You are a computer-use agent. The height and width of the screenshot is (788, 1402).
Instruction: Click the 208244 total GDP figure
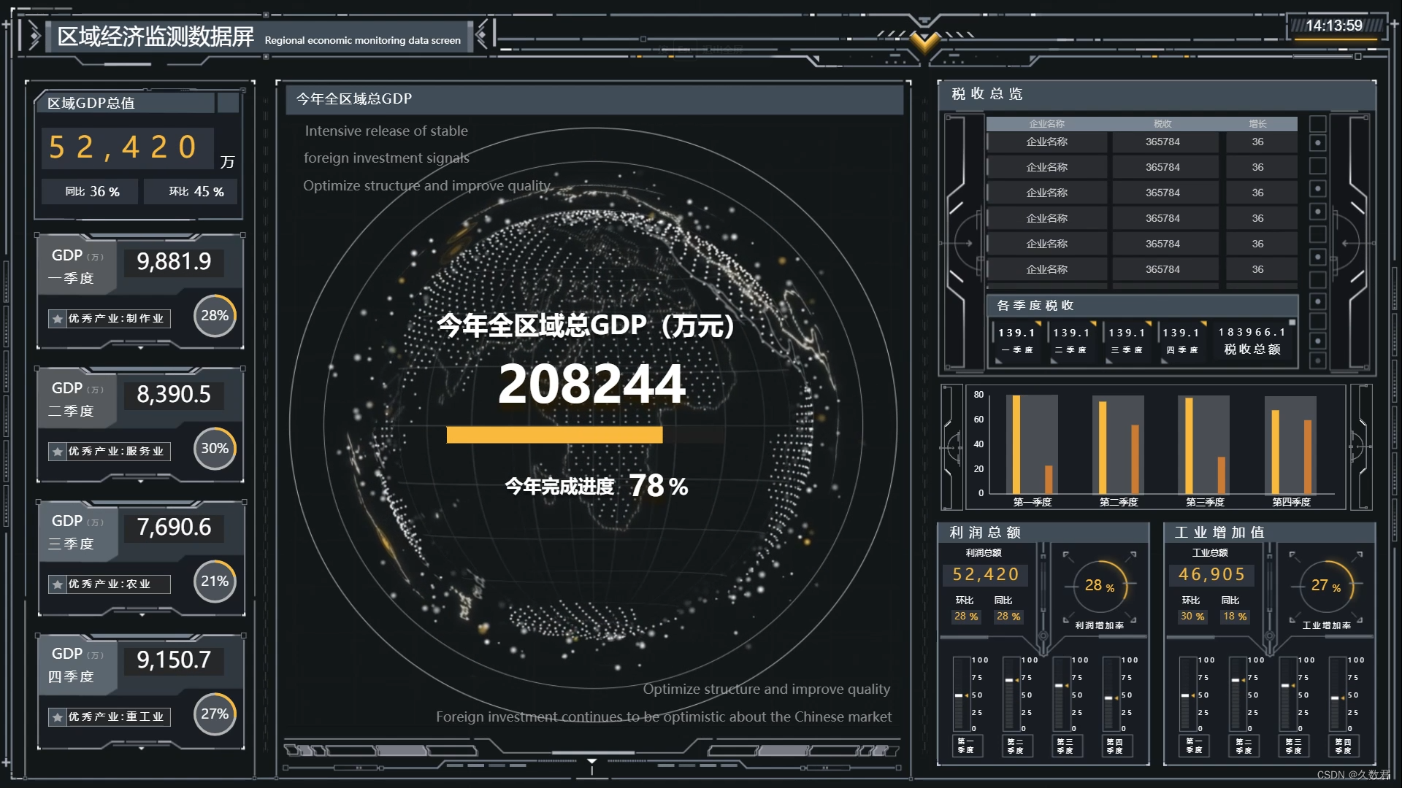[x=591, y=384]
